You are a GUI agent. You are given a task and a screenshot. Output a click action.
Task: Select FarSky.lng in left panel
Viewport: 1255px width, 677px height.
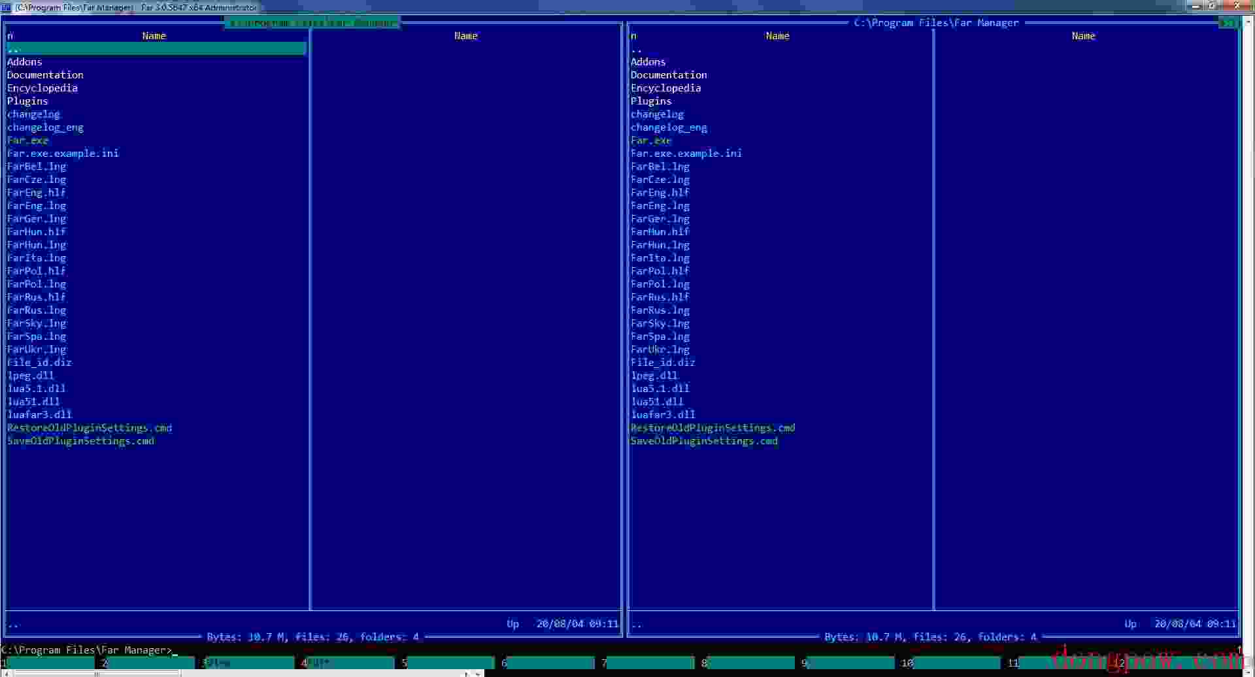[37, 323]
